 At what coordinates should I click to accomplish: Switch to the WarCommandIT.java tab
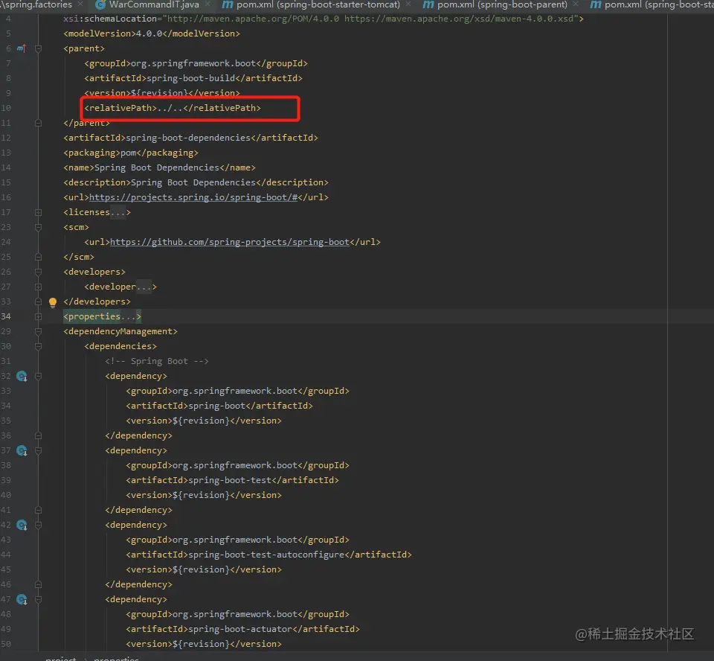pos(154,4)
